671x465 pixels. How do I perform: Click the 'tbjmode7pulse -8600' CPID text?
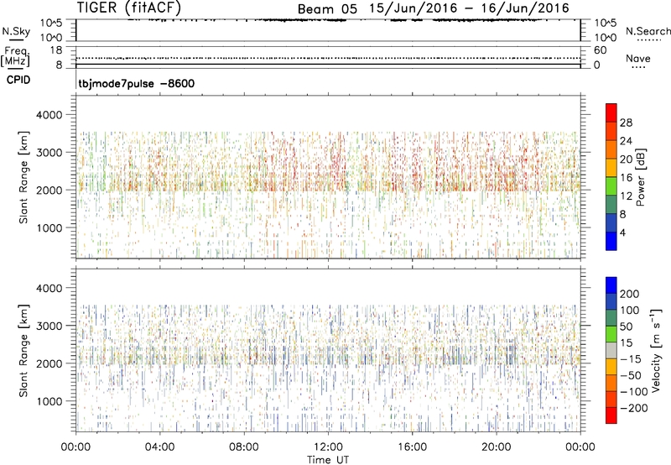point(137,83)
